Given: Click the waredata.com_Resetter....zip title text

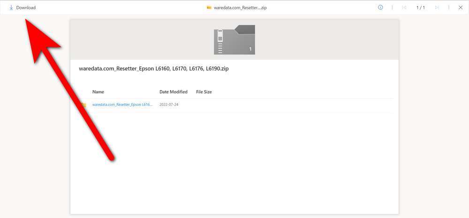Looking at the screenshot, I should [240, 8].
